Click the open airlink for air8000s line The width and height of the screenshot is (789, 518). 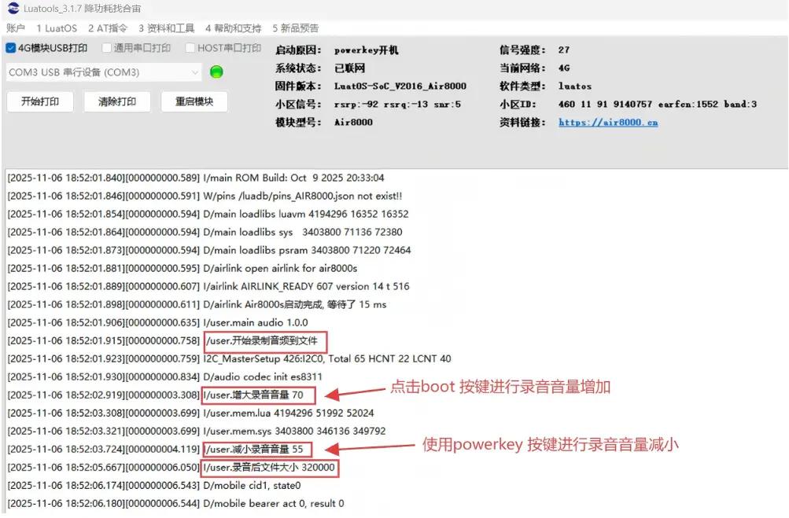(x=183, y=269)
